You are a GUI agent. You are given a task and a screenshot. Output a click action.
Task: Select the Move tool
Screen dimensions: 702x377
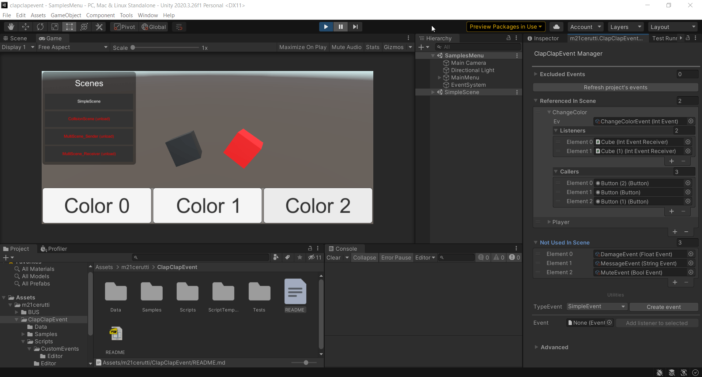(x=26, y=27)
